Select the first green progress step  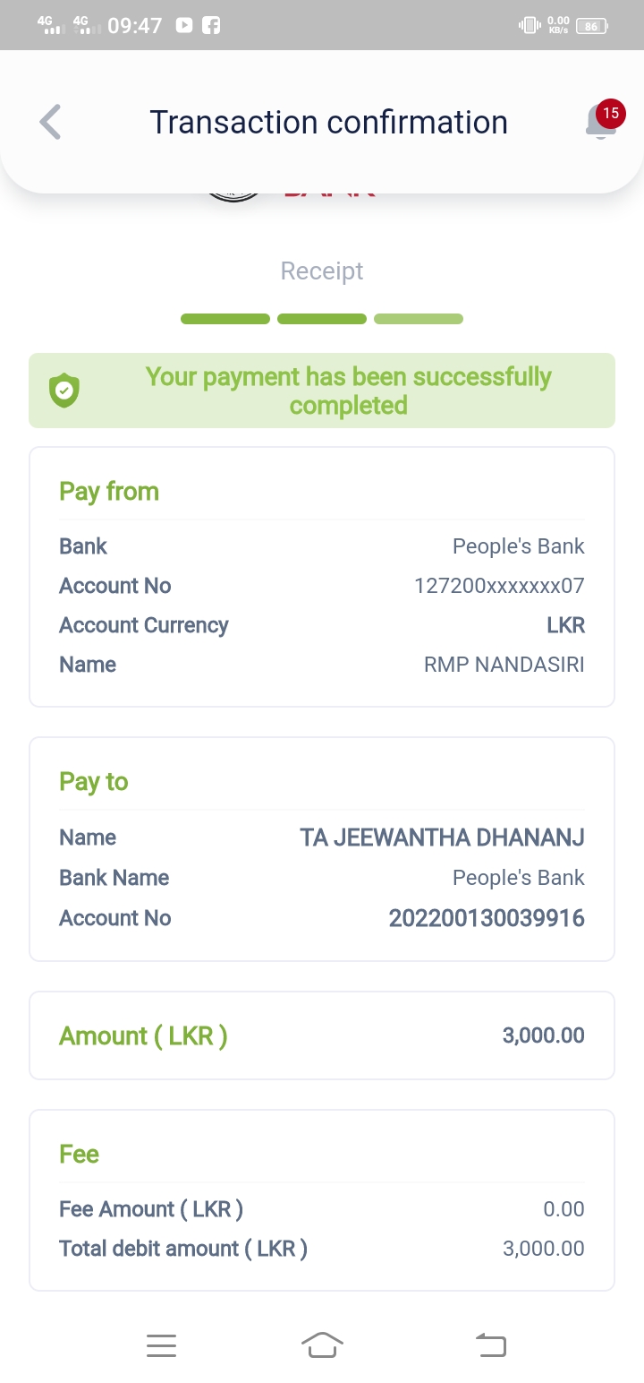tap(225, 319)
